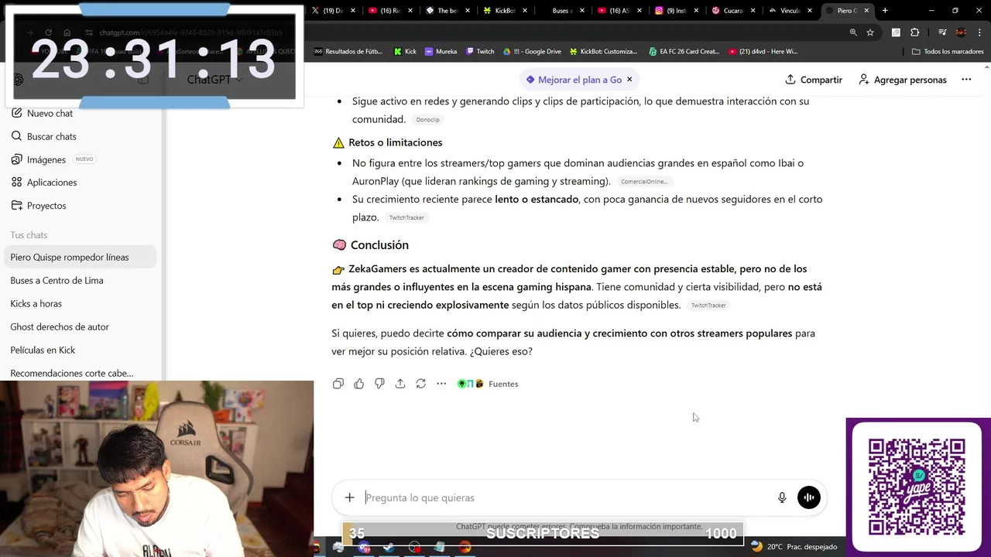The width and height of the screenshot is (991, 557).
Task: Switch to the 'Cucara' browser tab
Action: tap(734, 11)
